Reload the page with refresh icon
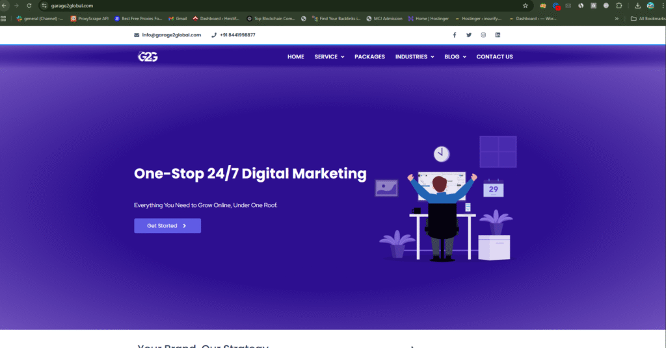The height and width of the screenshot is (348, 666). 29,6
